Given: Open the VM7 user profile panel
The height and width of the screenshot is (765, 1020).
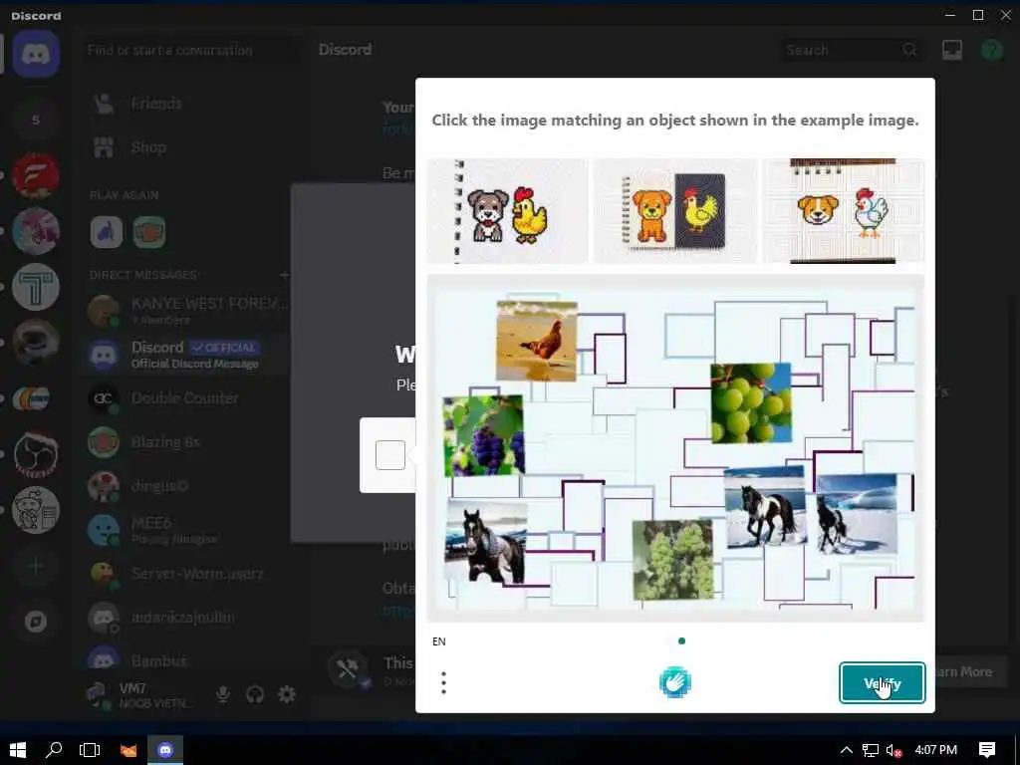Looking at the screenshot, I should [x=141, y=694].
